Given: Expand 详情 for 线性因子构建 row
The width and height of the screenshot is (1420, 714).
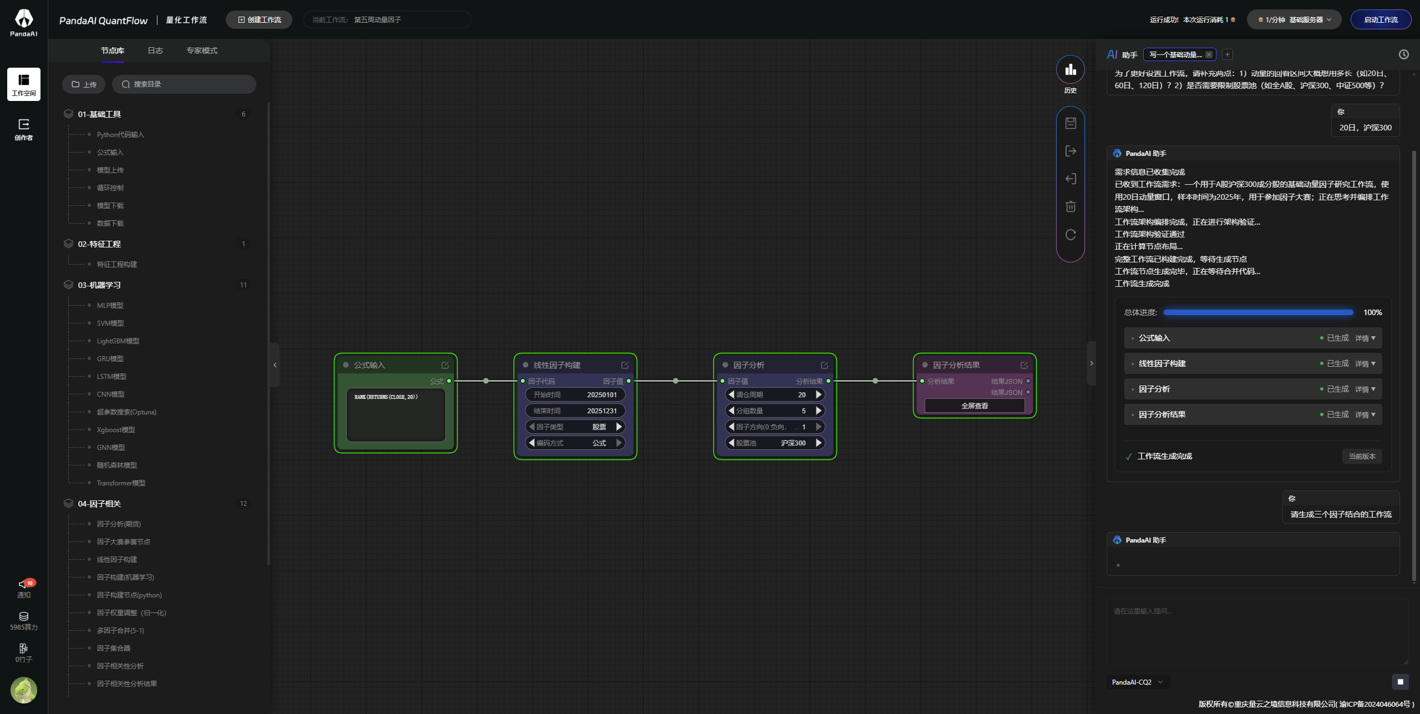Looking at the screenshot, I should pos(1365,363).
